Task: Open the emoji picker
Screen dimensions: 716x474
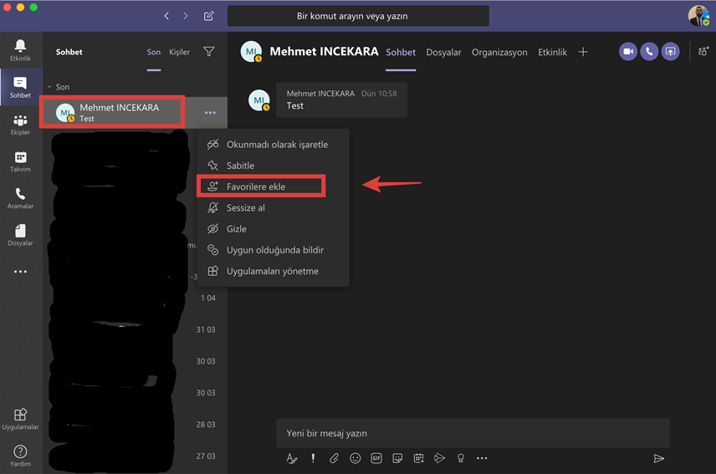Action: point(355,458)
